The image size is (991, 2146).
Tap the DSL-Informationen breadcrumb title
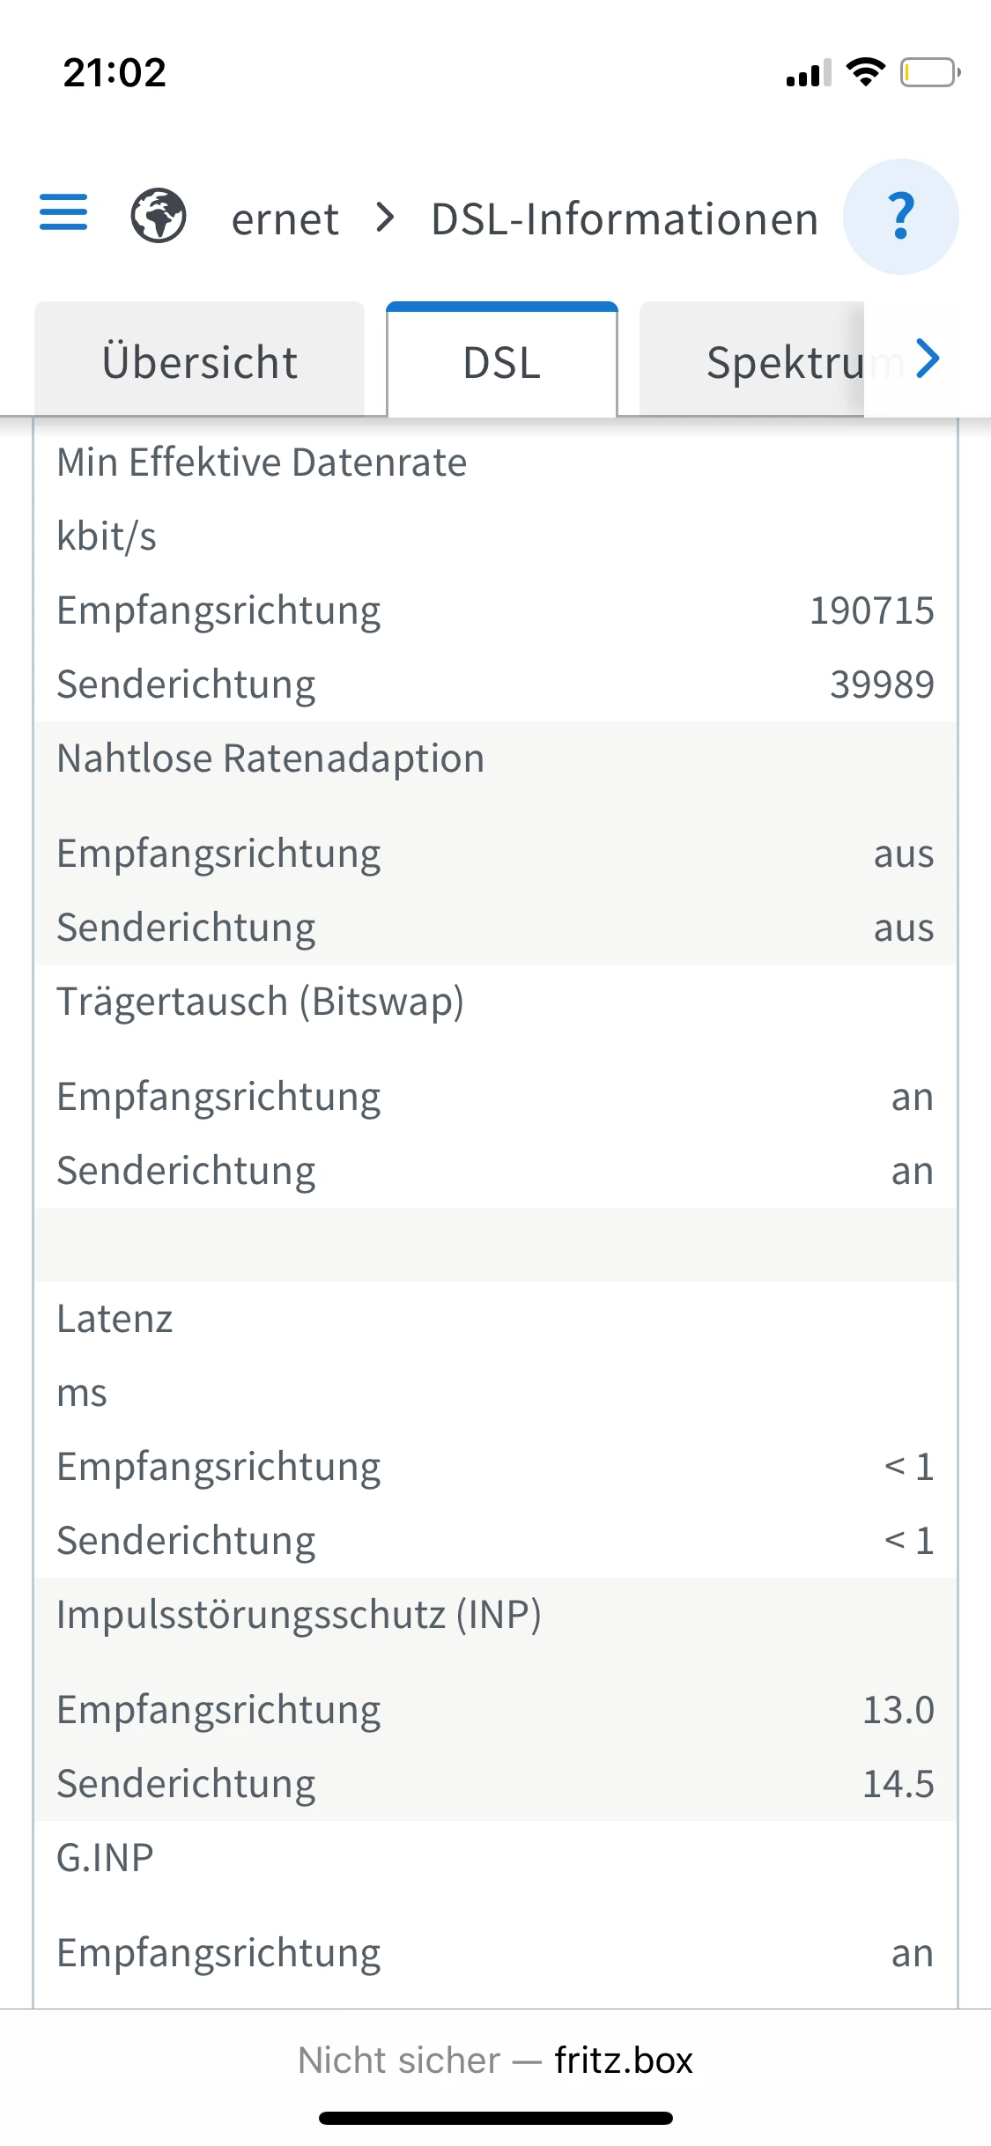[625, 218]
